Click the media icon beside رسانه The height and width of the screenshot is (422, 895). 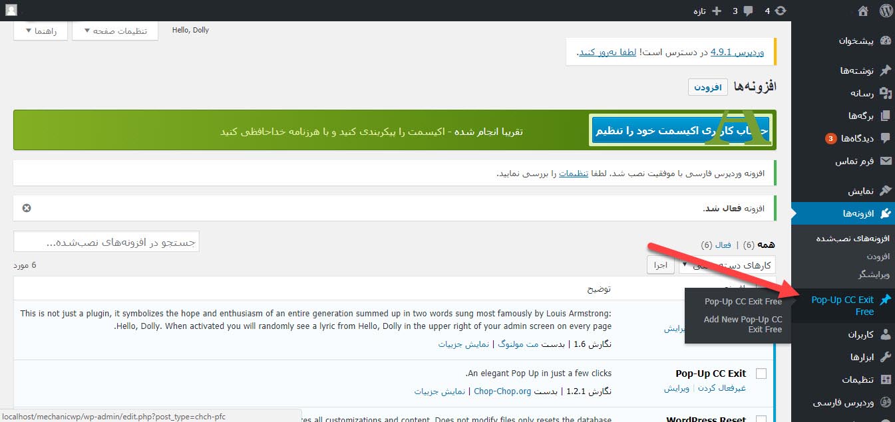[x=885, y=93]
